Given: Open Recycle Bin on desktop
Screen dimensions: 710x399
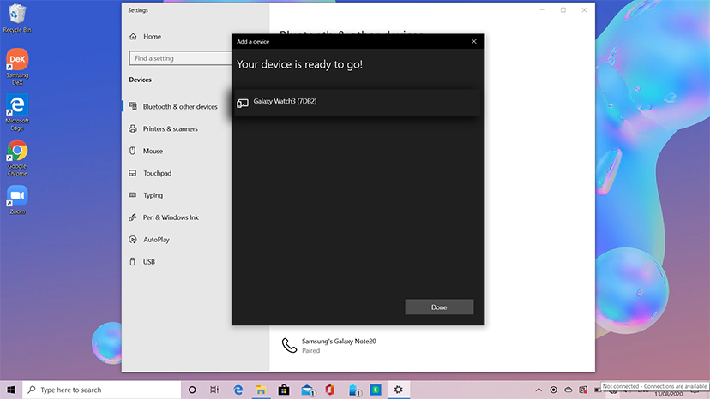Looking at the screenshot, I should pos(17,18).
